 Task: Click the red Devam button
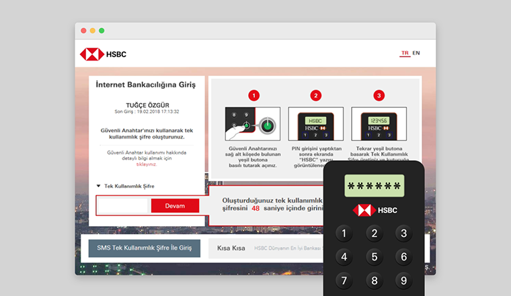pyautogui.click(x=175, y=206)
